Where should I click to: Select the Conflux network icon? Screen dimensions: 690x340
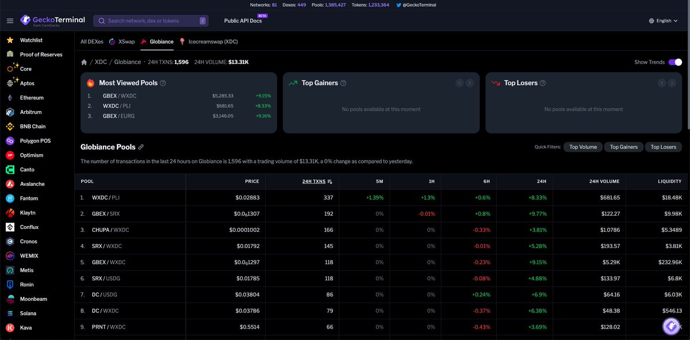coord(10,227)
